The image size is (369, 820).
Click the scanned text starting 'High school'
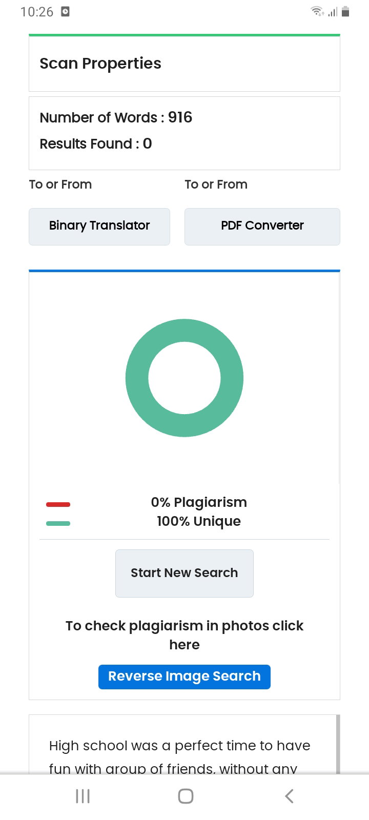[x=180, y=757]
